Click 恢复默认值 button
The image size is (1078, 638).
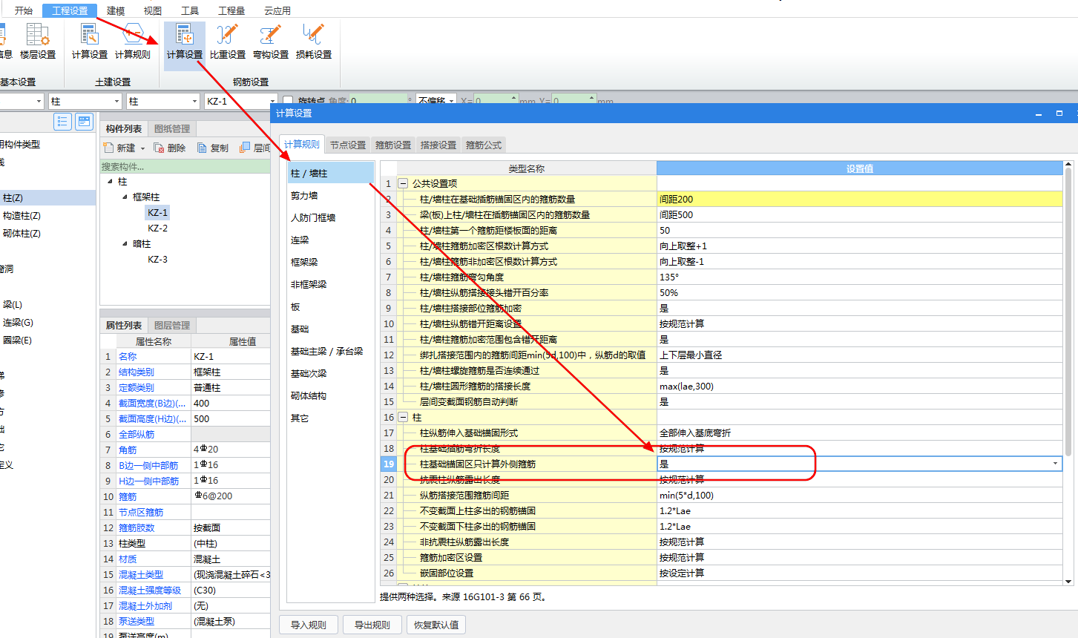pyautogui.click(x=436, y=625)
